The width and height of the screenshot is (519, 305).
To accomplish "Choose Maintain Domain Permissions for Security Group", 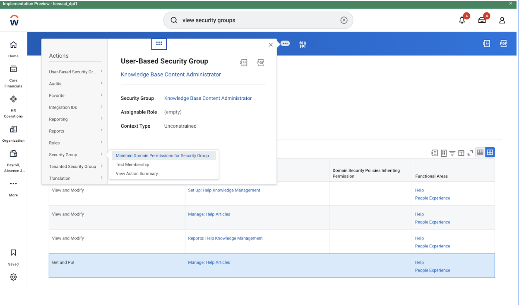I will point(163,155).
